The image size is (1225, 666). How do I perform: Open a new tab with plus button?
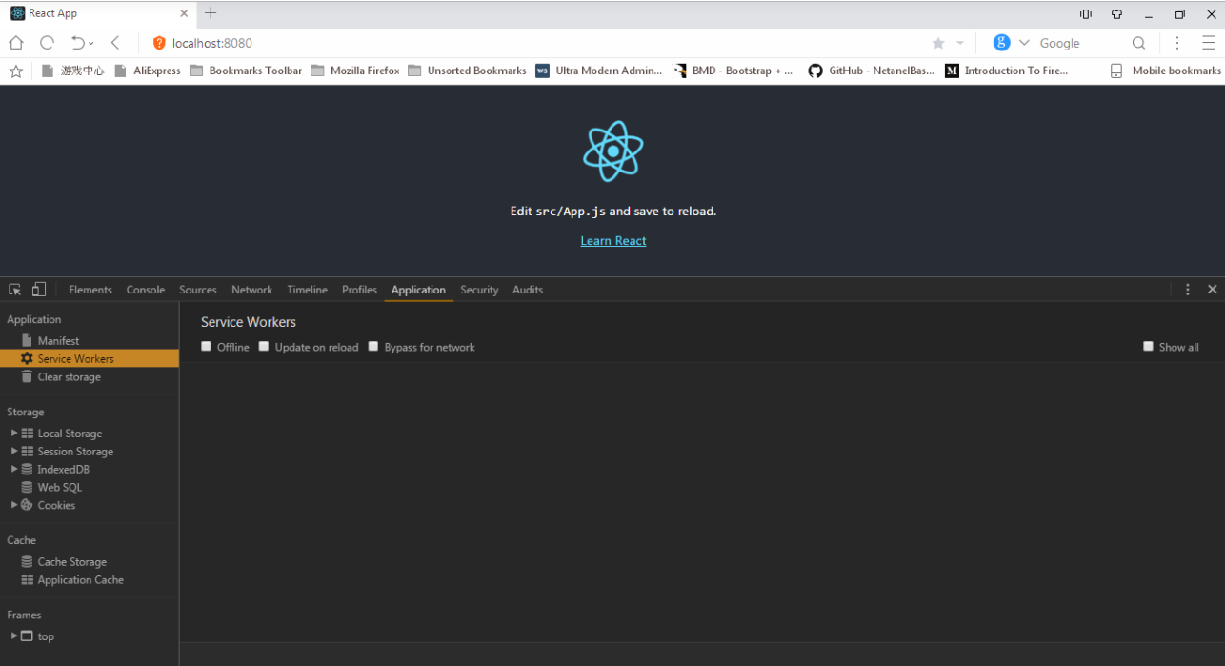tap(211, 13)
